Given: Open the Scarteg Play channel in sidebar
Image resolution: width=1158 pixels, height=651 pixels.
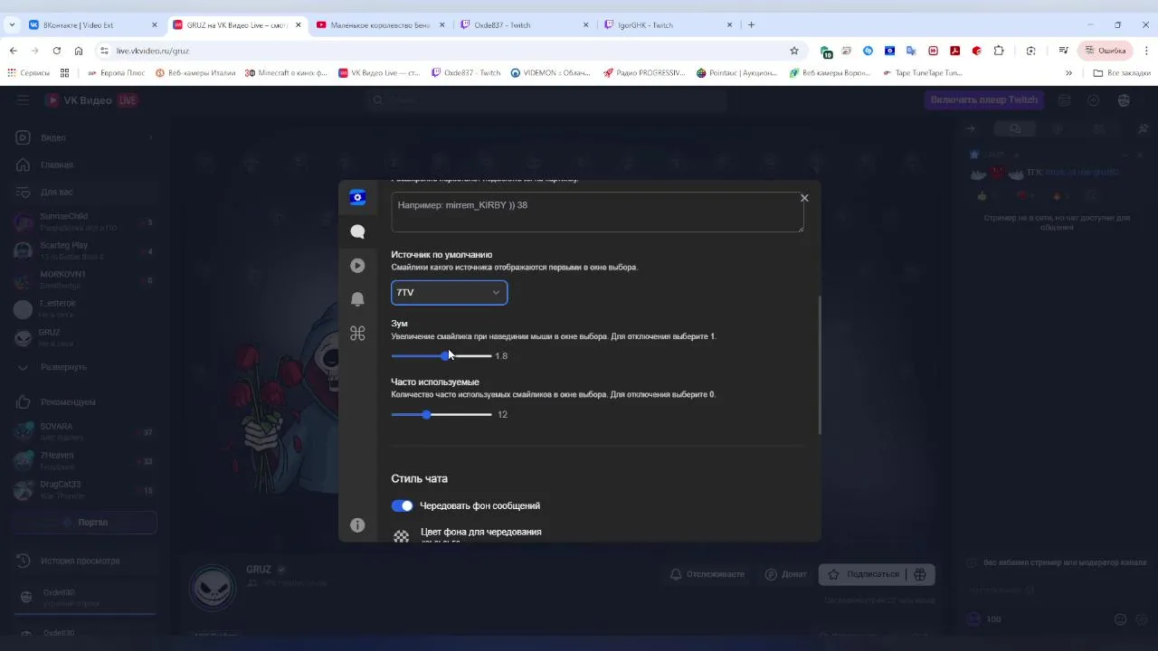Looking at the screenshot, I should click(85, 250).
